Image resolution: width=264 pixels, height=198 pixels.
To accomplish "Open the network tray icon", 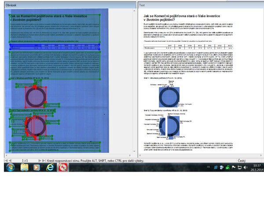I will click(239, 167).
